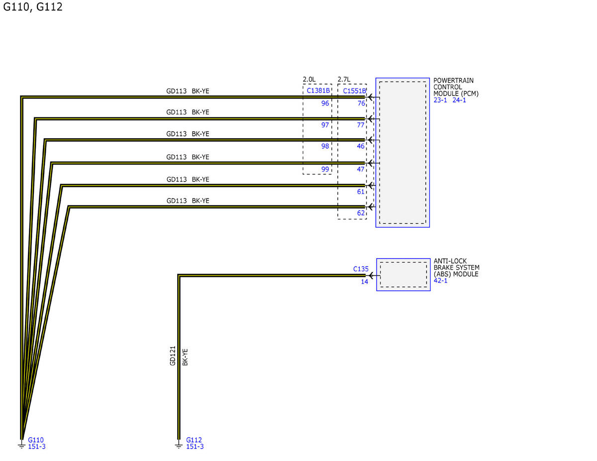Open the G110 ground link

36,440
